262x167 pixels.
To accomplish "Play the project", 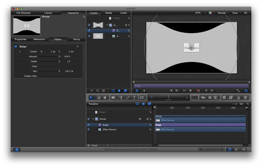I will pos(190,91).
